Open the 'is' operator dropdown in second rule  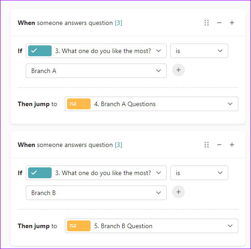pyautogui.click(x=199, y=173)
